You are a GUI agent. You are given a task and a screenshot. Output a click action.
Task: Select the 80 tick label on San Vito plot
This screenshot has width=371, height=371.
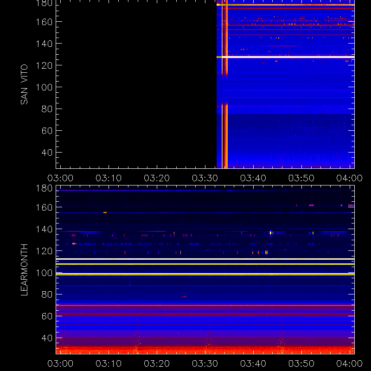[x=47, y=109]
